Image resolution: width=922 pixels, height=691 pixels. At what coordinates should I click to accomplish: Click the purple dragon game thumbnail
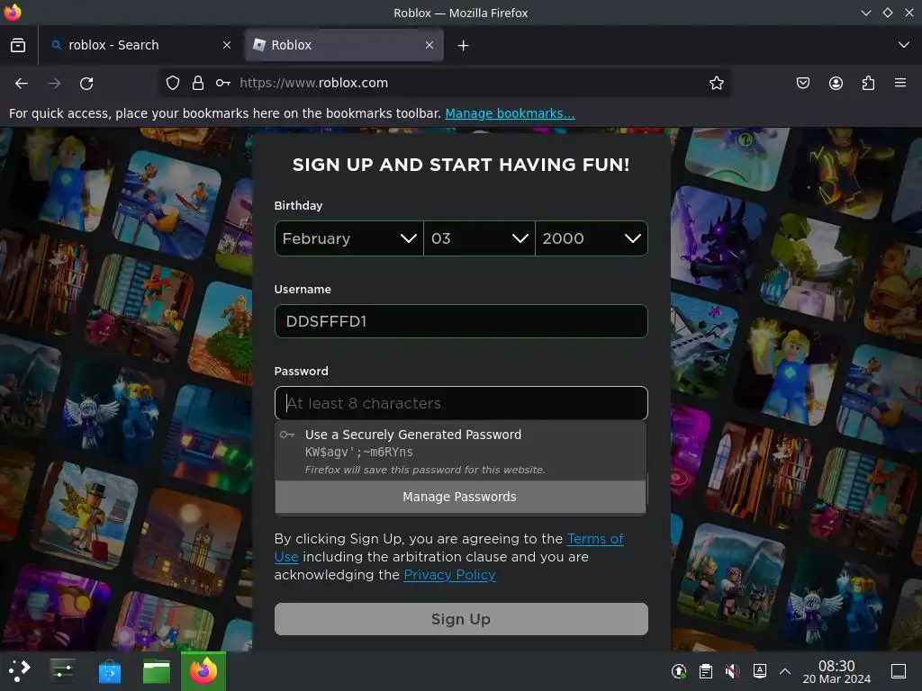718,239
